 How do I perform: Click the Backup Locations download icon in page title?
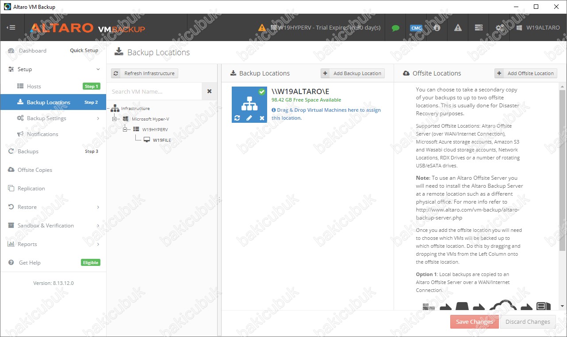[x=119, y=52]
